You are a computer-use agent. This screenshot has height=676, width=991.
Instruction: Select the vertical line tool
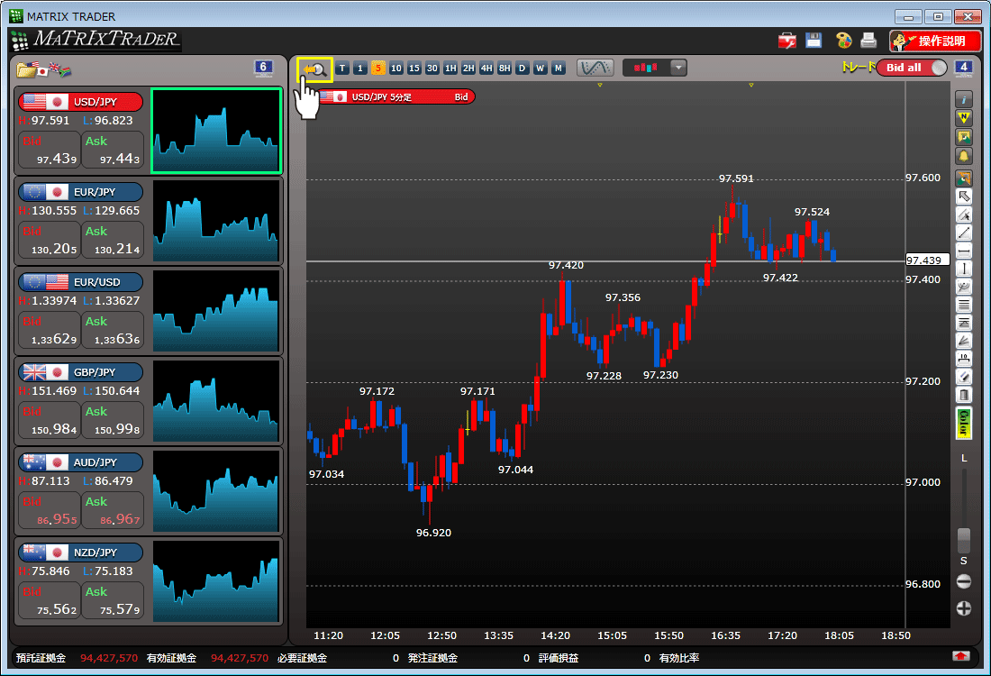point(964,269)
